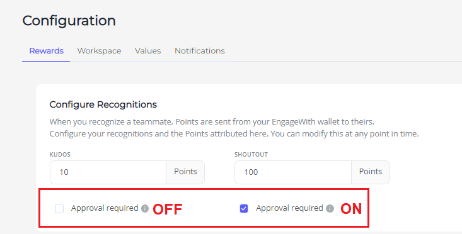Image resolution: width=462 pixels, height=234 pixels.
Task: Click the Kudos points input showing 10
Action: 108,172
